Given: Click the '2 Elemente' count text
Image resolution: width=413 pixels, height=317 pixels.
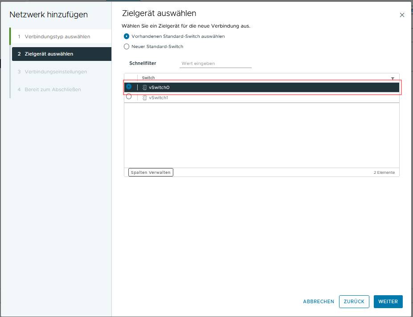Looking at the screenshot, I should point(384,173).
